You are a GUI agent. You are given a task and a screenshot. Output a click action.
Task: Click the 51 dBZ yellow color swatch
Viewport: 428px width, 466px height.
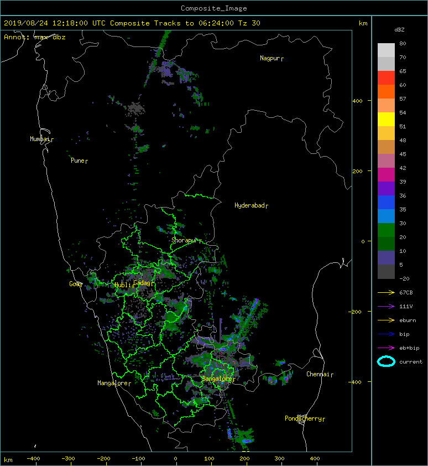tap(386, 119)
